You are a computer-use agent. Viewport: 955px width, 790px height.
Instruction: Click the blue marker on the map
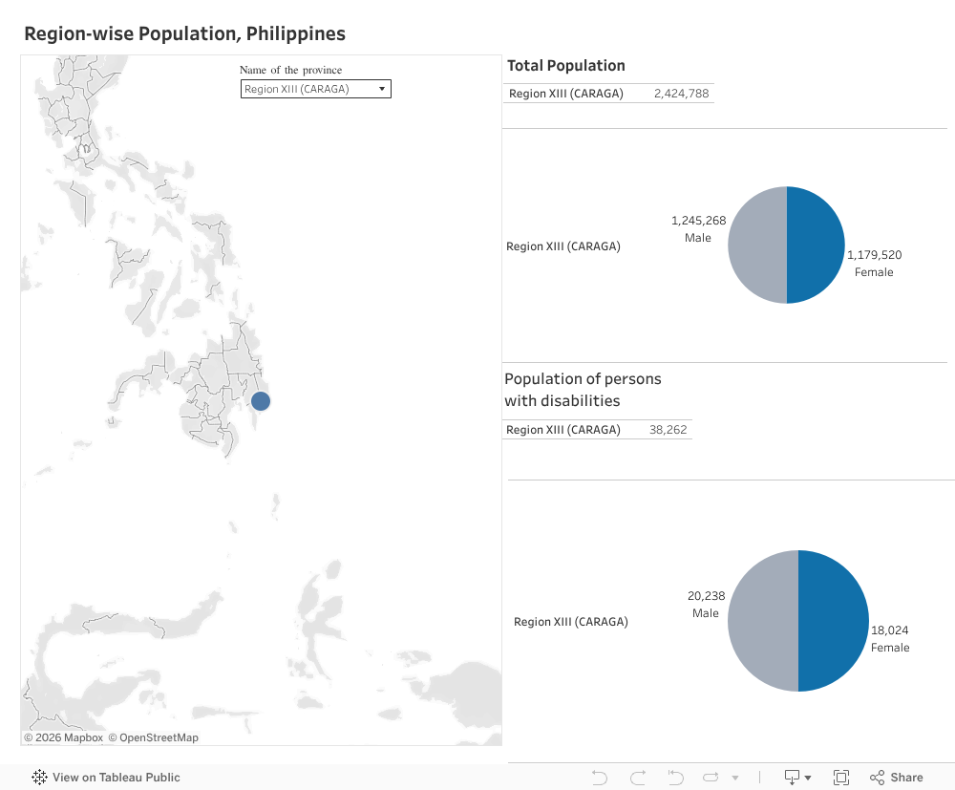(x=260, y=401)
